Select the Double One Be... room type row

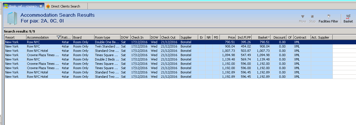coord(107,42)
